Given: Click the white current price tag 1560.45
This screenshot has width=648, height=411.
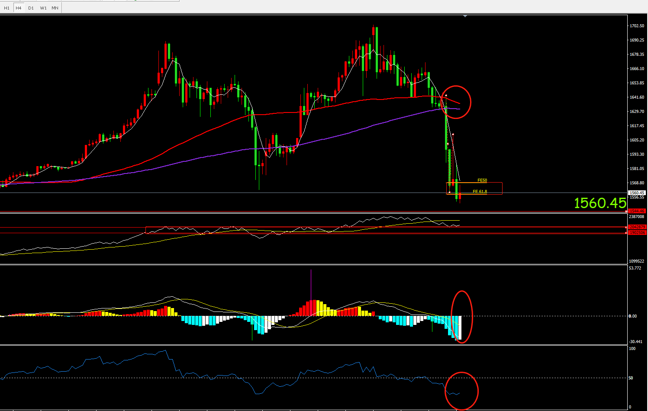Looking at the screenshot, I should click(x=637, y=193).
